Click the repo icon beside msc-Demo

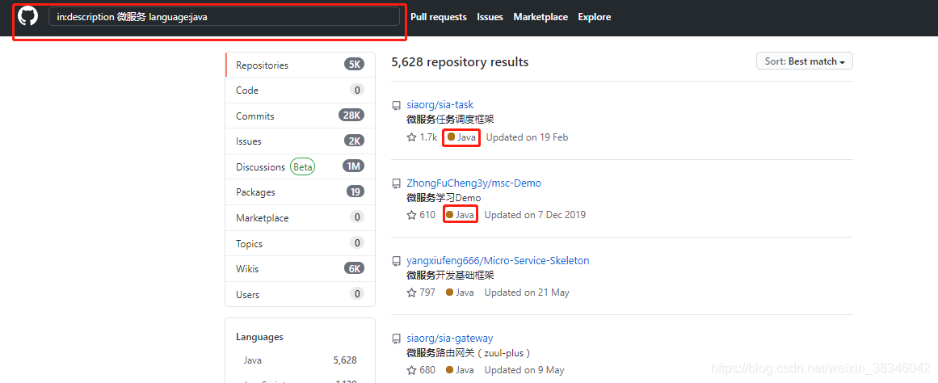pyautogui.click(x=396, y=183)
